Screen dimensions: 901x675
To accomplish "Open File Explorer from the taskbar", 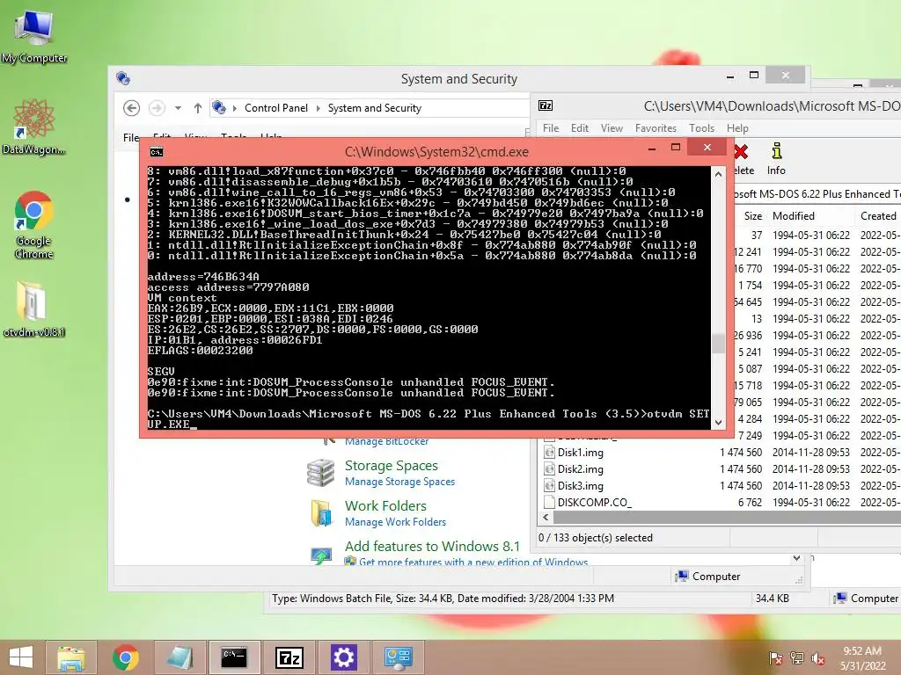I will [x=71, y=657].
